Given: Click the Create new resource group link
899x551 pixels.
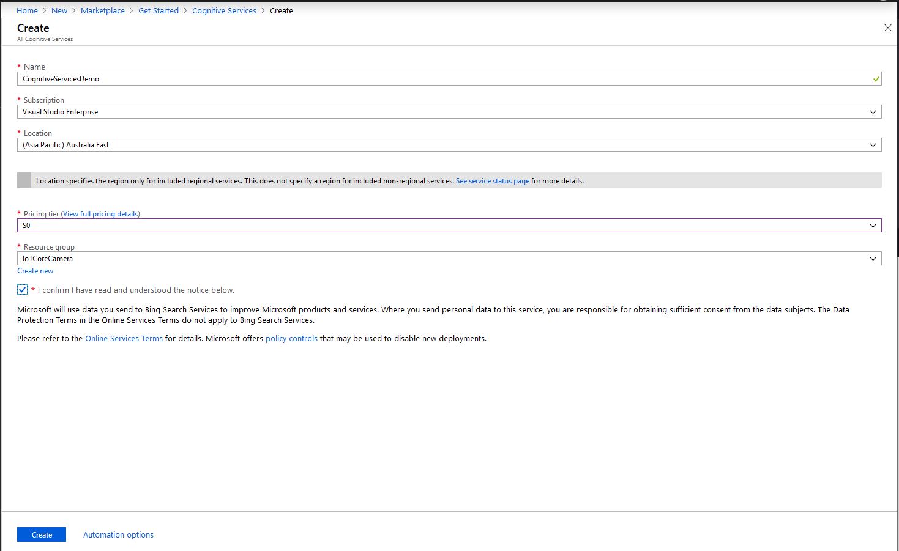Looking at the screenshot, I should (35, 271).
